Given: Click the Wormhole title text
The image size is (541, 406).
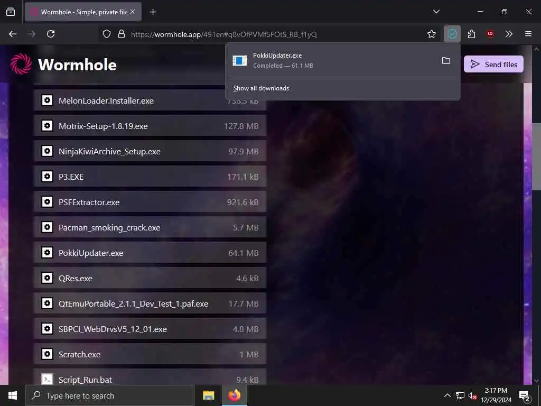Looking at the screenshot, I should click(x=77, y=64).
